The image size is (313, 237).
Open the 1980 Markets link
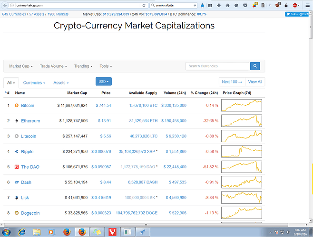pyautogui.click(x=58, y=14)
